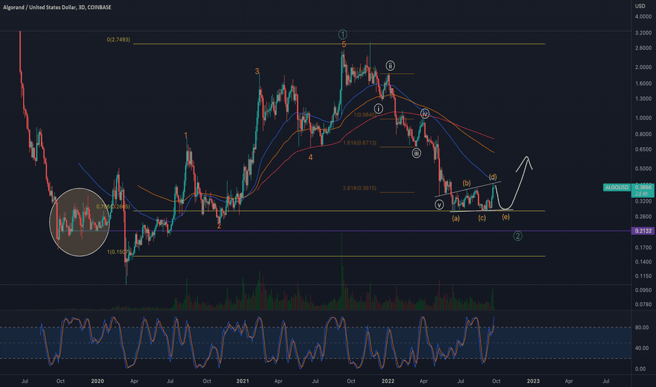Viewport: 656px width, 387px height.
Task: Click the (e) correction wave label
Action: 506,217
